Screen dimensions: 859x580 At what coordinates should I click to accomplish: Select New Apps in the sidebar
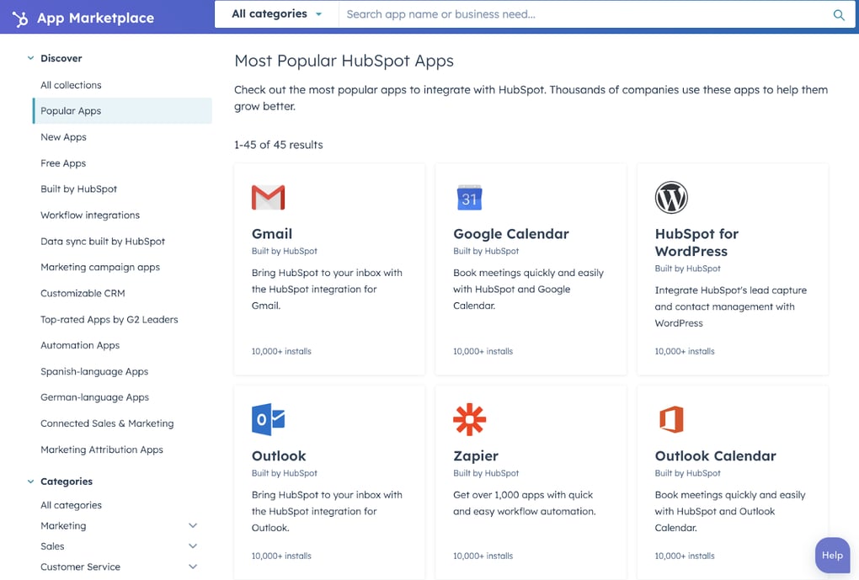(x=63, y=136)
